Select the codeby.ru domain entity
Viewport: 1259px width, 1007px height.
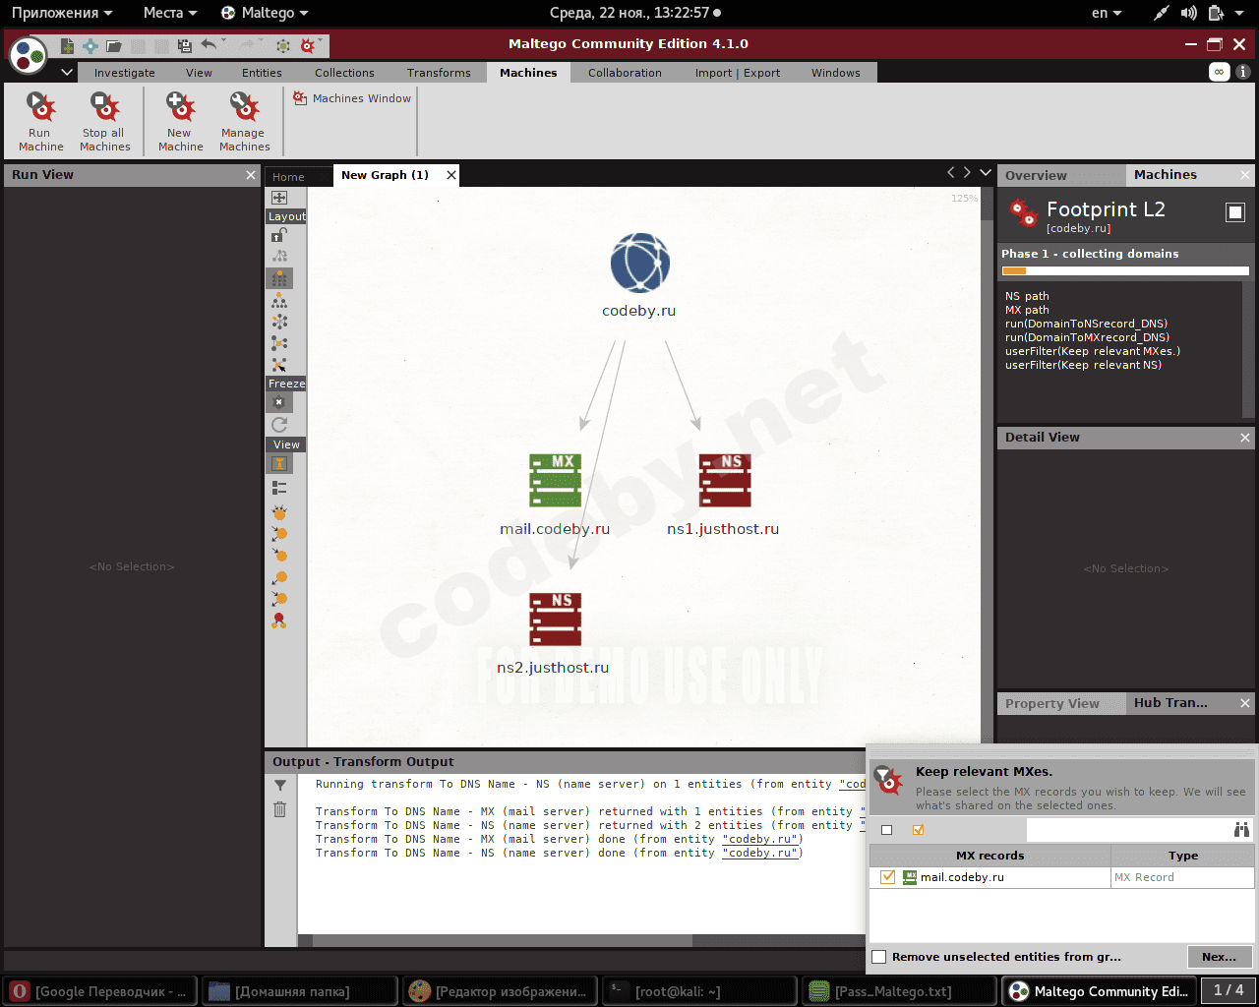639,275
